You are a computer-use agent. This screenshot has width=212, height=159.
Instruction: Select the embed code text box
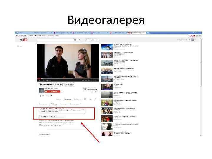(62, 110)
